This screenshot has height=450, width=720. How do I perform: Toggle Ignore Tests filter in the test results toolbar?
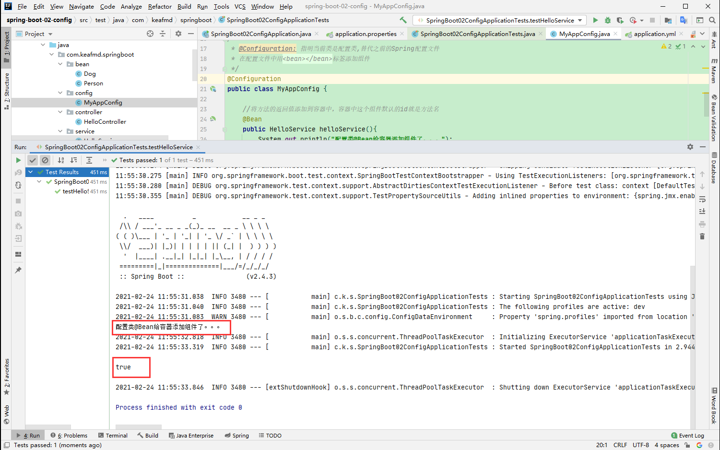(45, 160)
